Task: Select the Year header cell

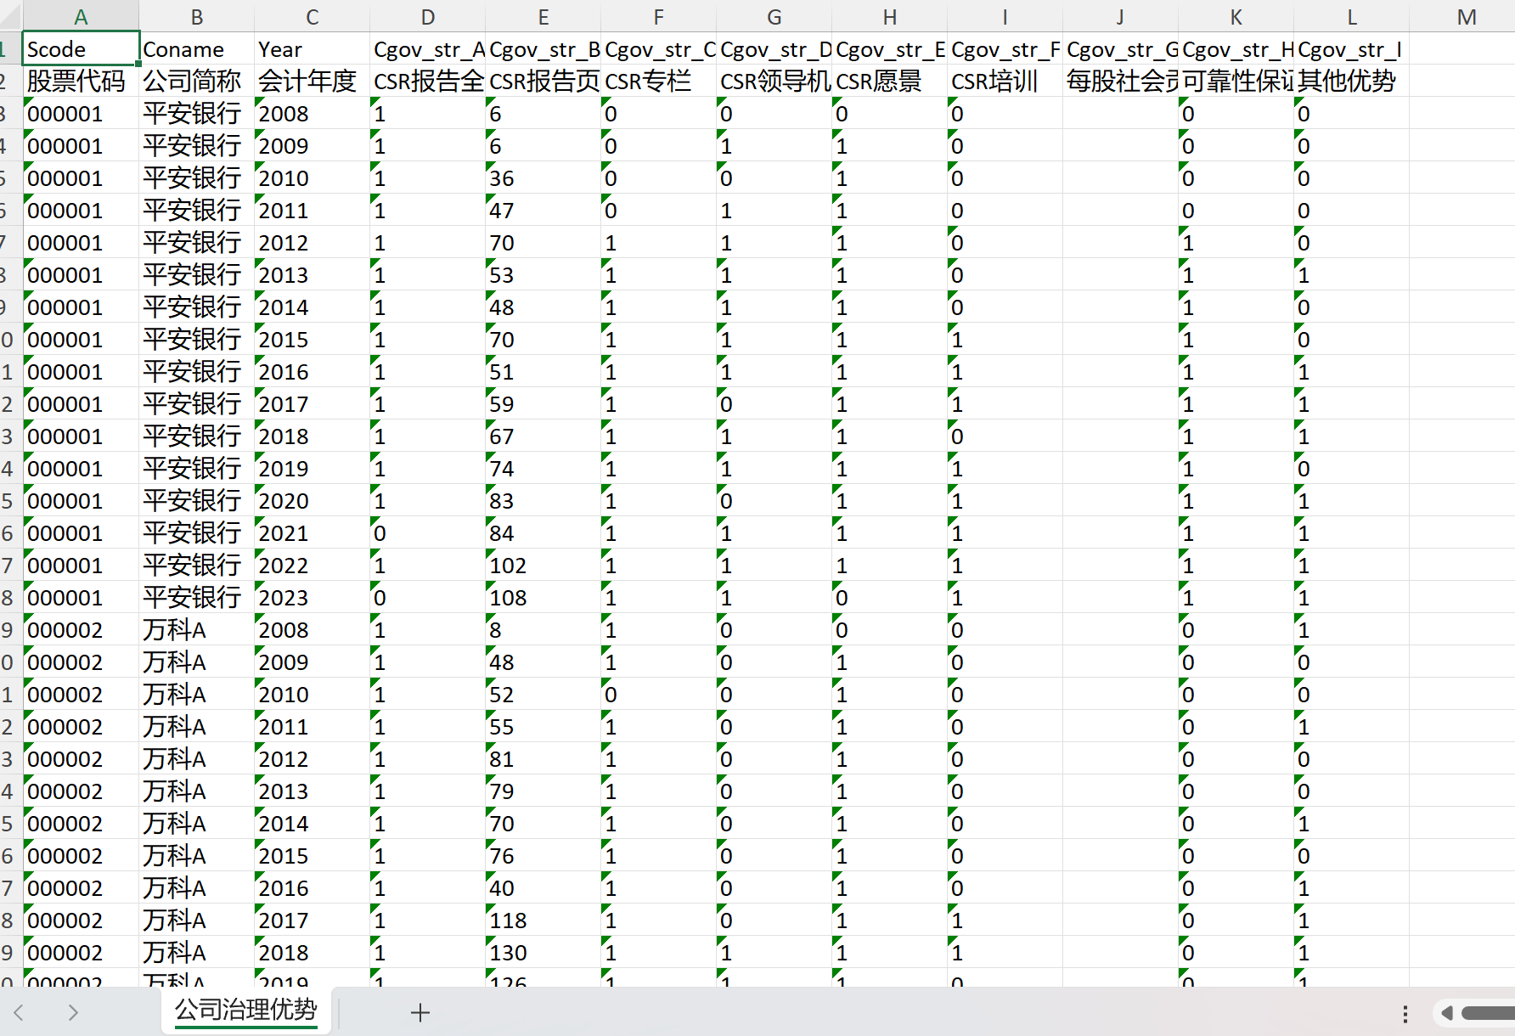Action: pyautogui.click(x=312, y=48)
